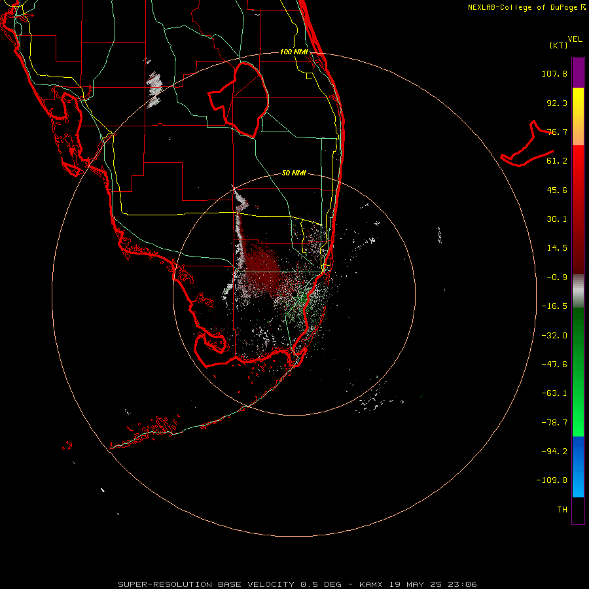Image resolution: width=589 pixels, height=589 pixels.
Task: Select the -0.9 velocity scale value
Action: [557, 277]
